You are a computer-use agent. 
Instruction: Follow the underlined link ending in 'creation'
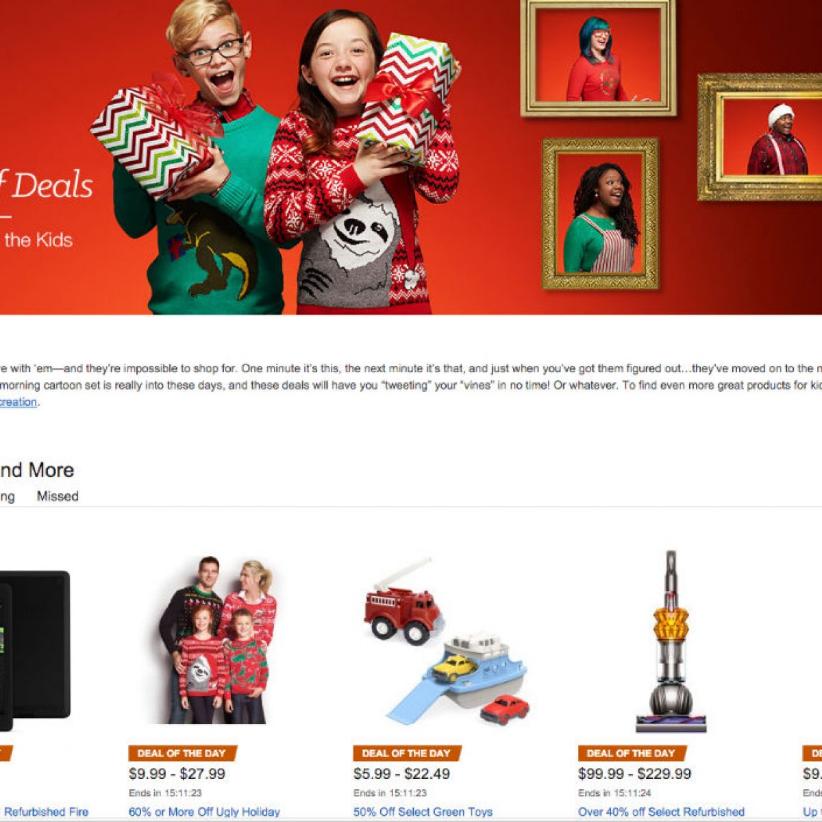click(x=18, y=402)
